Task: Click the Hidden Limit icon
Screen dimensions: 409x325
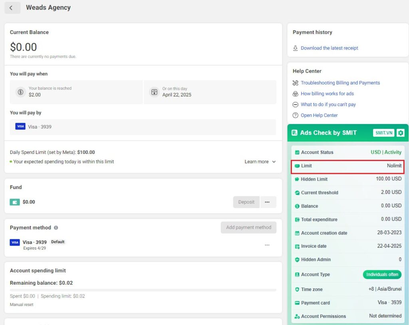Action: [297, 179]
